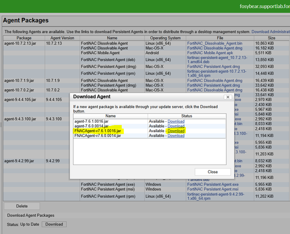
Task: Click the Size column header
Action: [272, 38]
